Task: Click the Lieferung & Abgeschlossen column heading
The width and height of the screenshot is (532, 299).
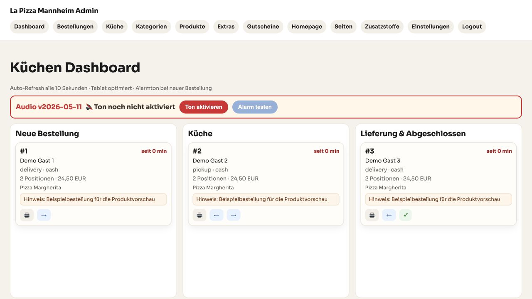Action: (x=413, y=134)
